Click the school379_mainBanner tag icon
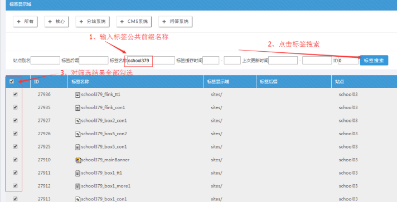Screen dimensions: 397x202 [78, 160]
